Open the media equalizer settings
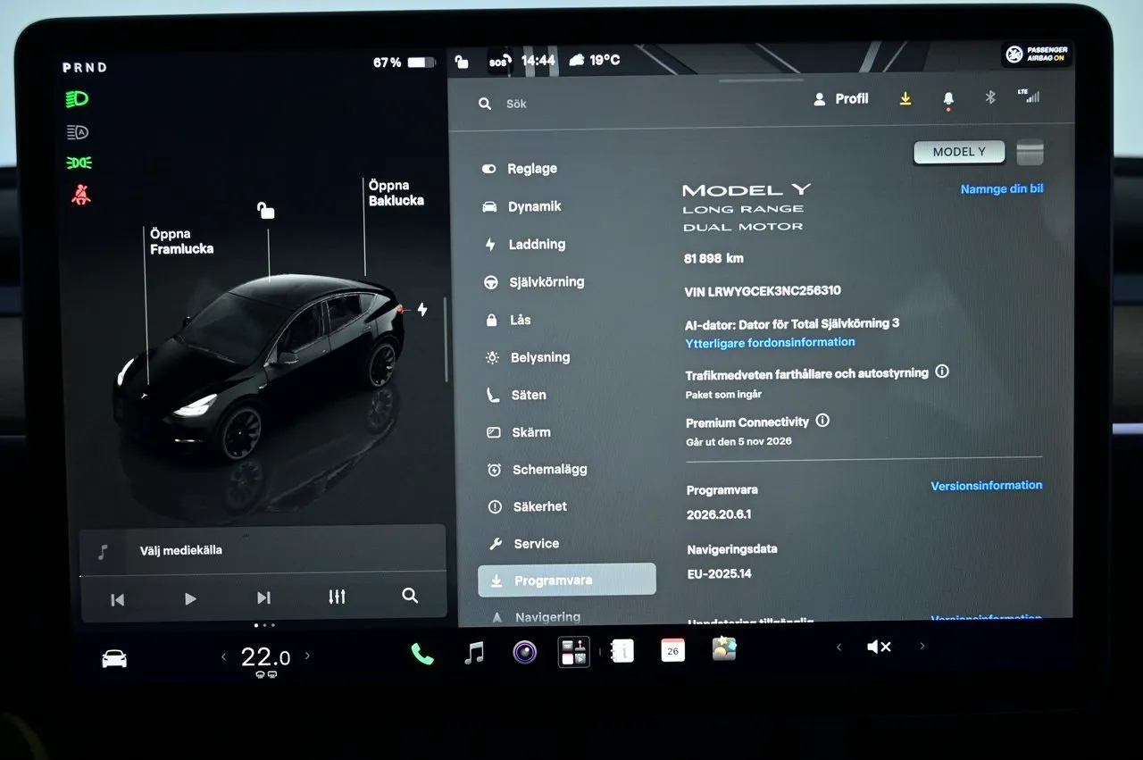This screenshot has height=760, width=1143. tap(337, 597)
